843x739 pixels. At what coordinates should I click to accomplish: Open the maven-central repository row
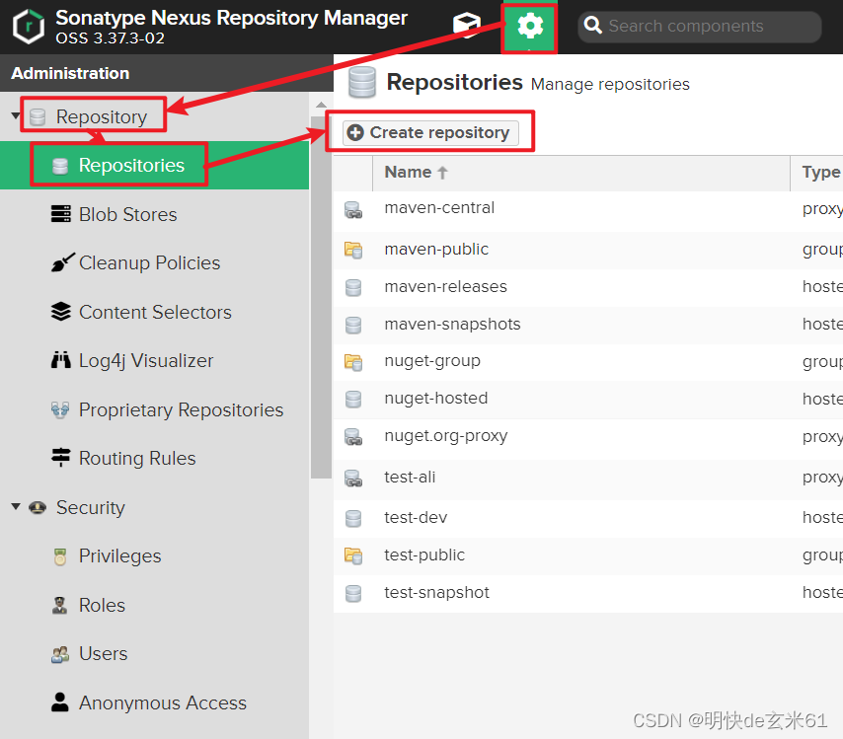[588, 211]
